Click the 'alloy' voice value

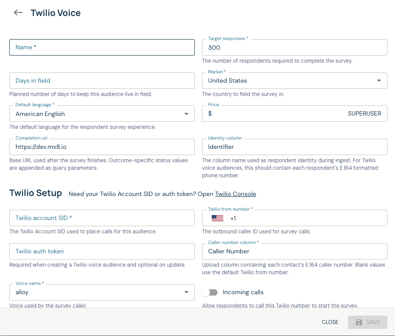click(x=22, y=292)
